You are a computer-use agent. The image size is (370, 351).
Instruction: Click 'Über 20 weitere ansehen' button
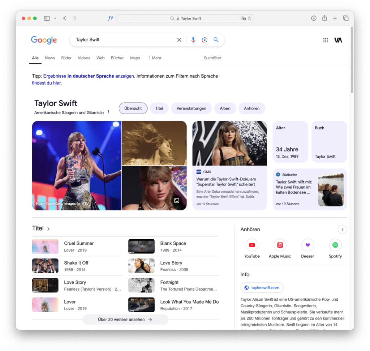[125, 320]
